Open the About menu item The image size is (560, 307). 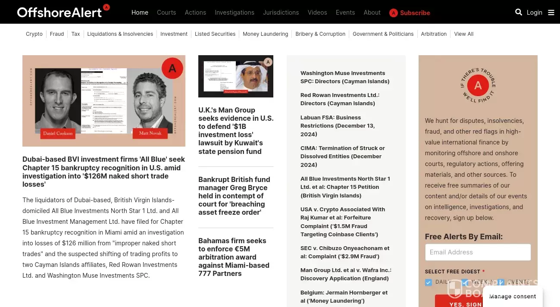point(372,13)
